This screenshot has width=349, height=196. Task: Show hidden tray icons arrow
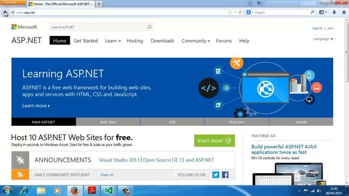[x=299, y=191]
